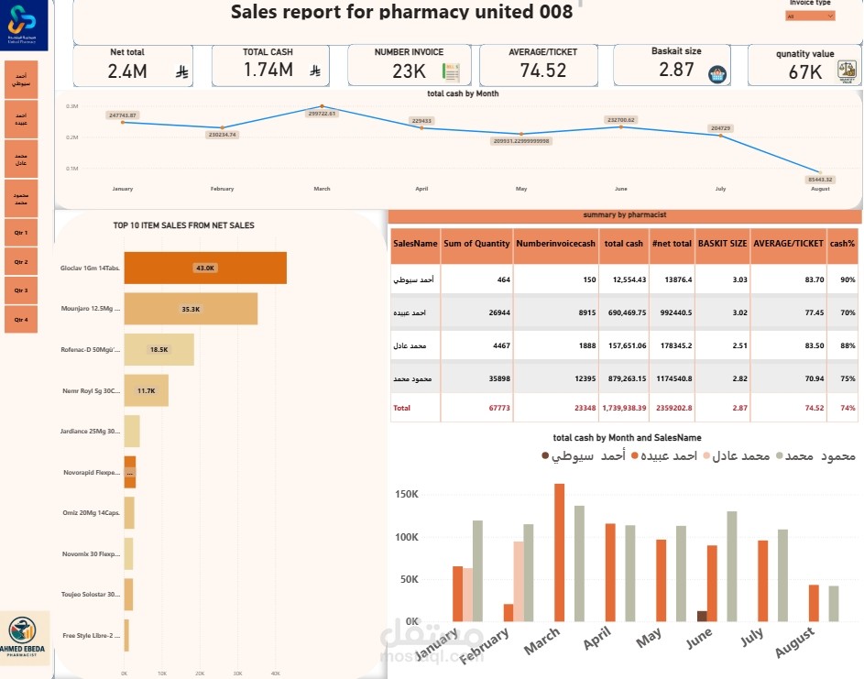Select the Qtr 4 slicer button

click(x=21, y=320)
